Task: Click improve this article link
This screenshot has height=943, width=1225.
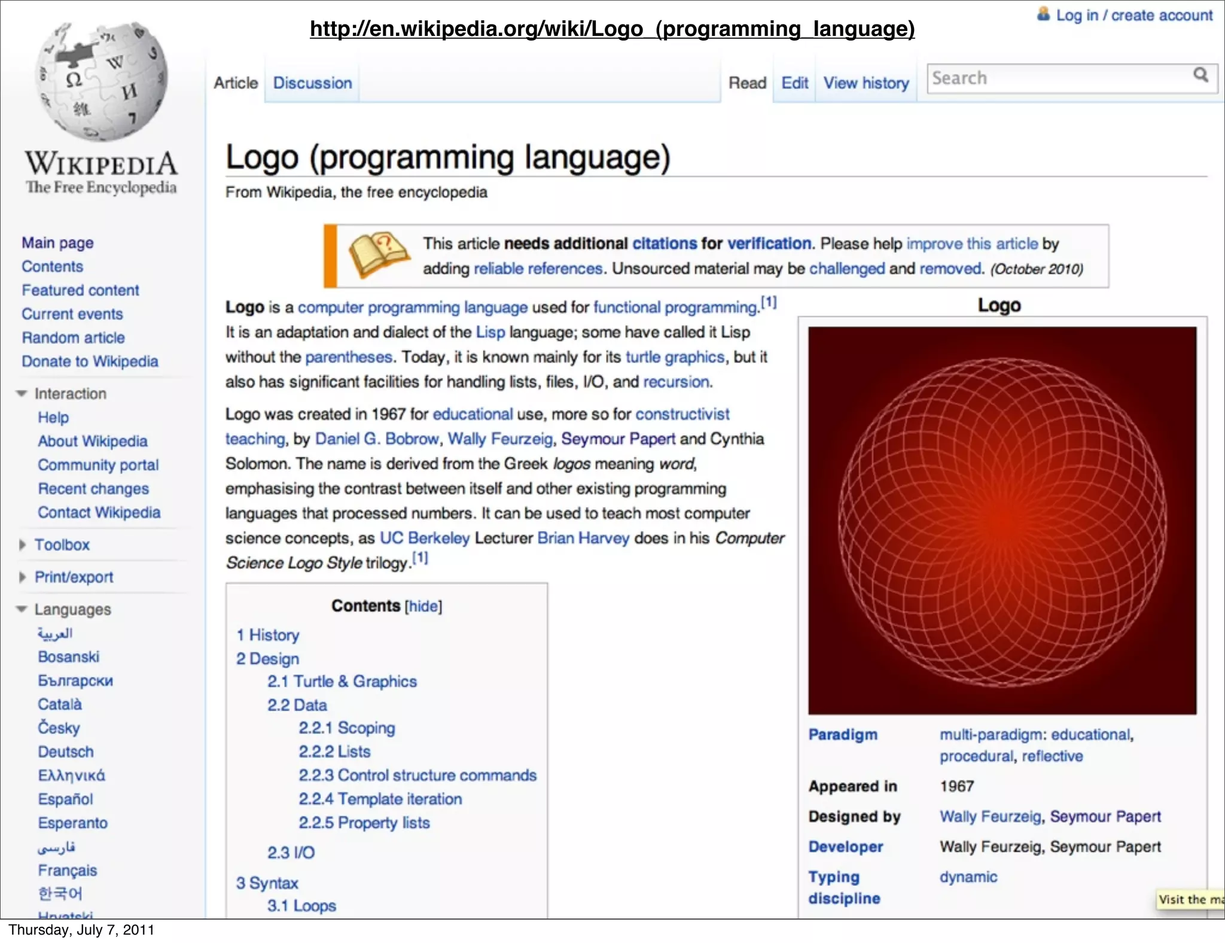Action: (972, 244)
